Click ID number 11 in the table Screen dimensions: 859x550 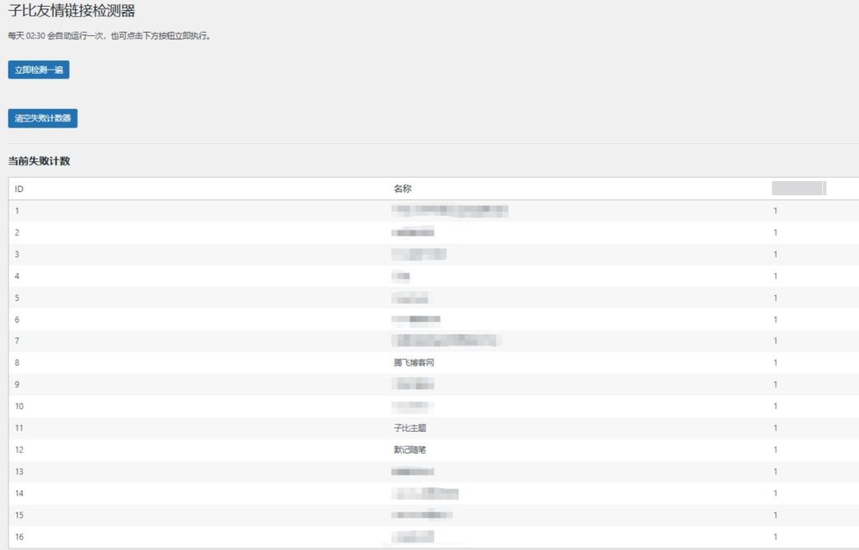pos(19,428)
